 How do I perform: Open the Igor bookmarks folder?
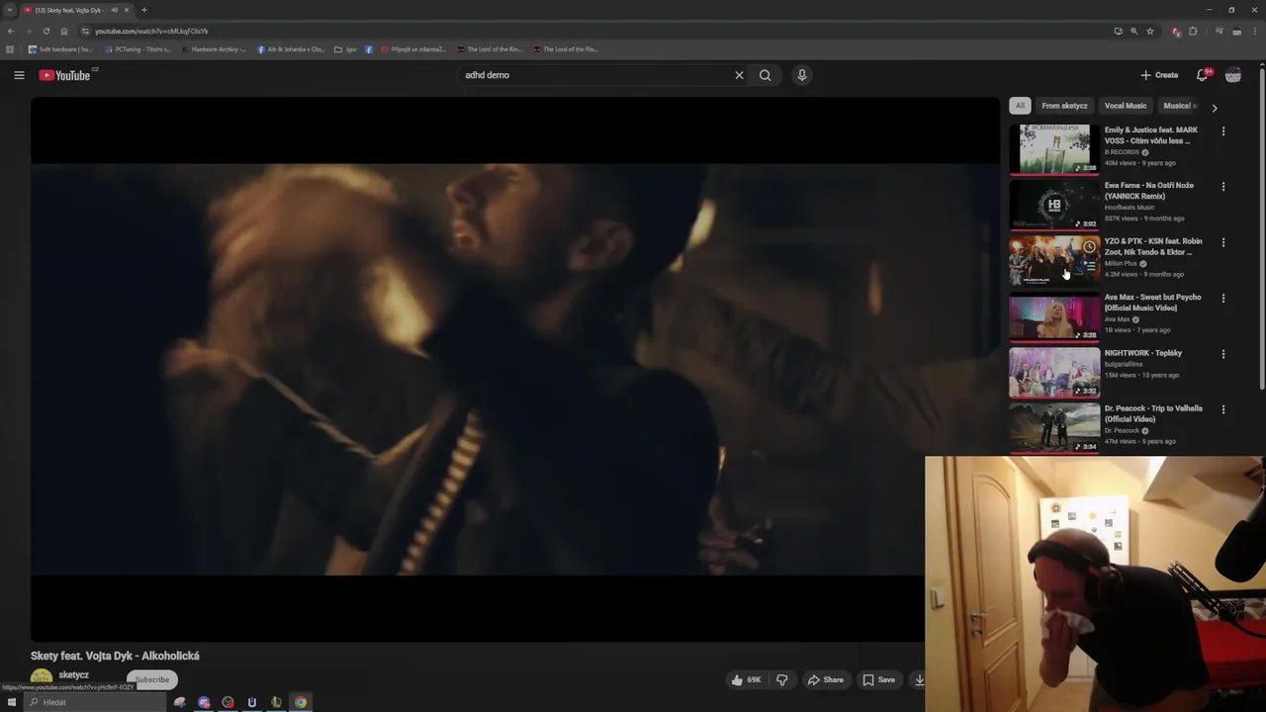[346, 49]
